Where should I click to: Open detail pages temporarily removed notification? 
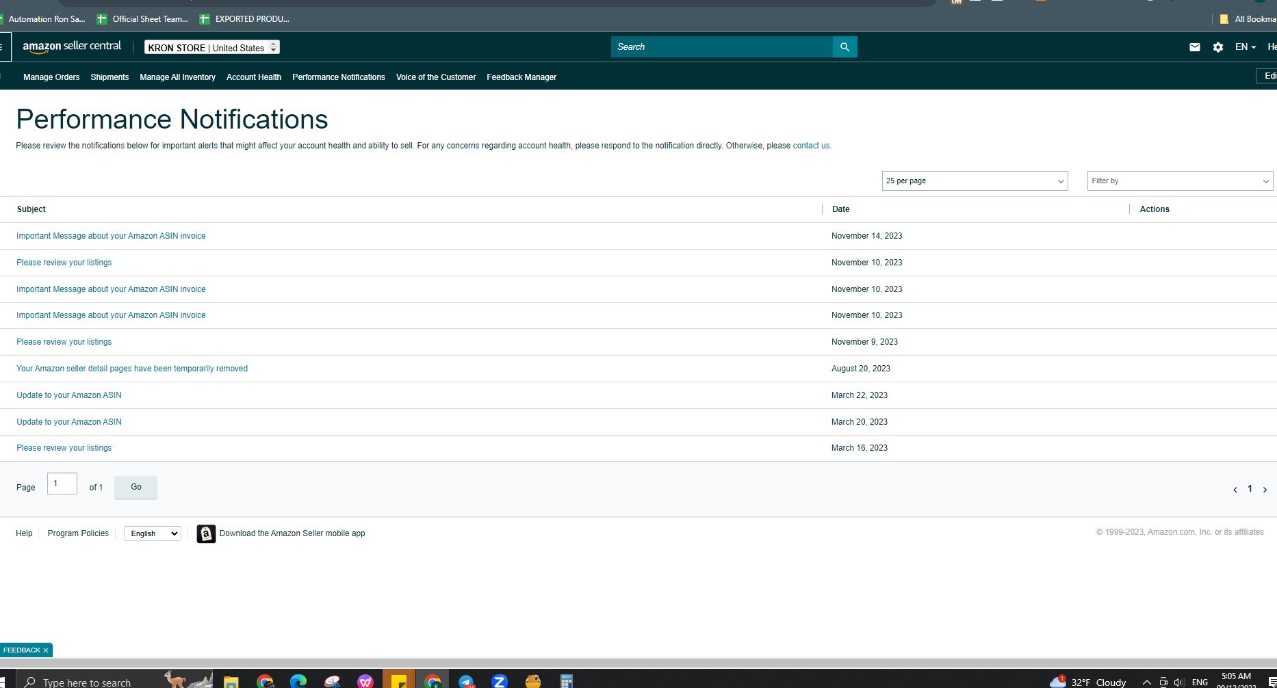(132, 369)
